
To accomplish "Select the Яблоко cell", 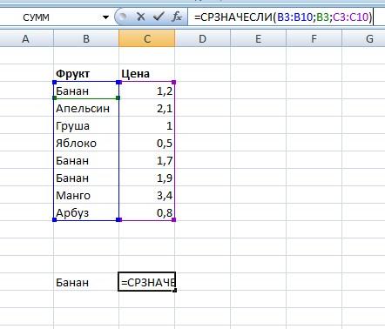I will pyautogui.click(x=86, y=143).
